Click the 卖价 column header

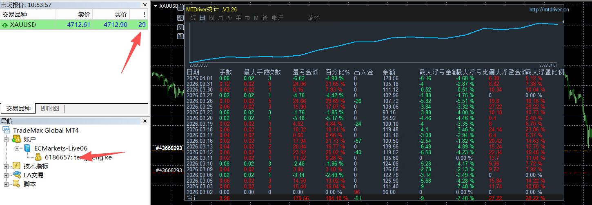[x=74, y=14]
